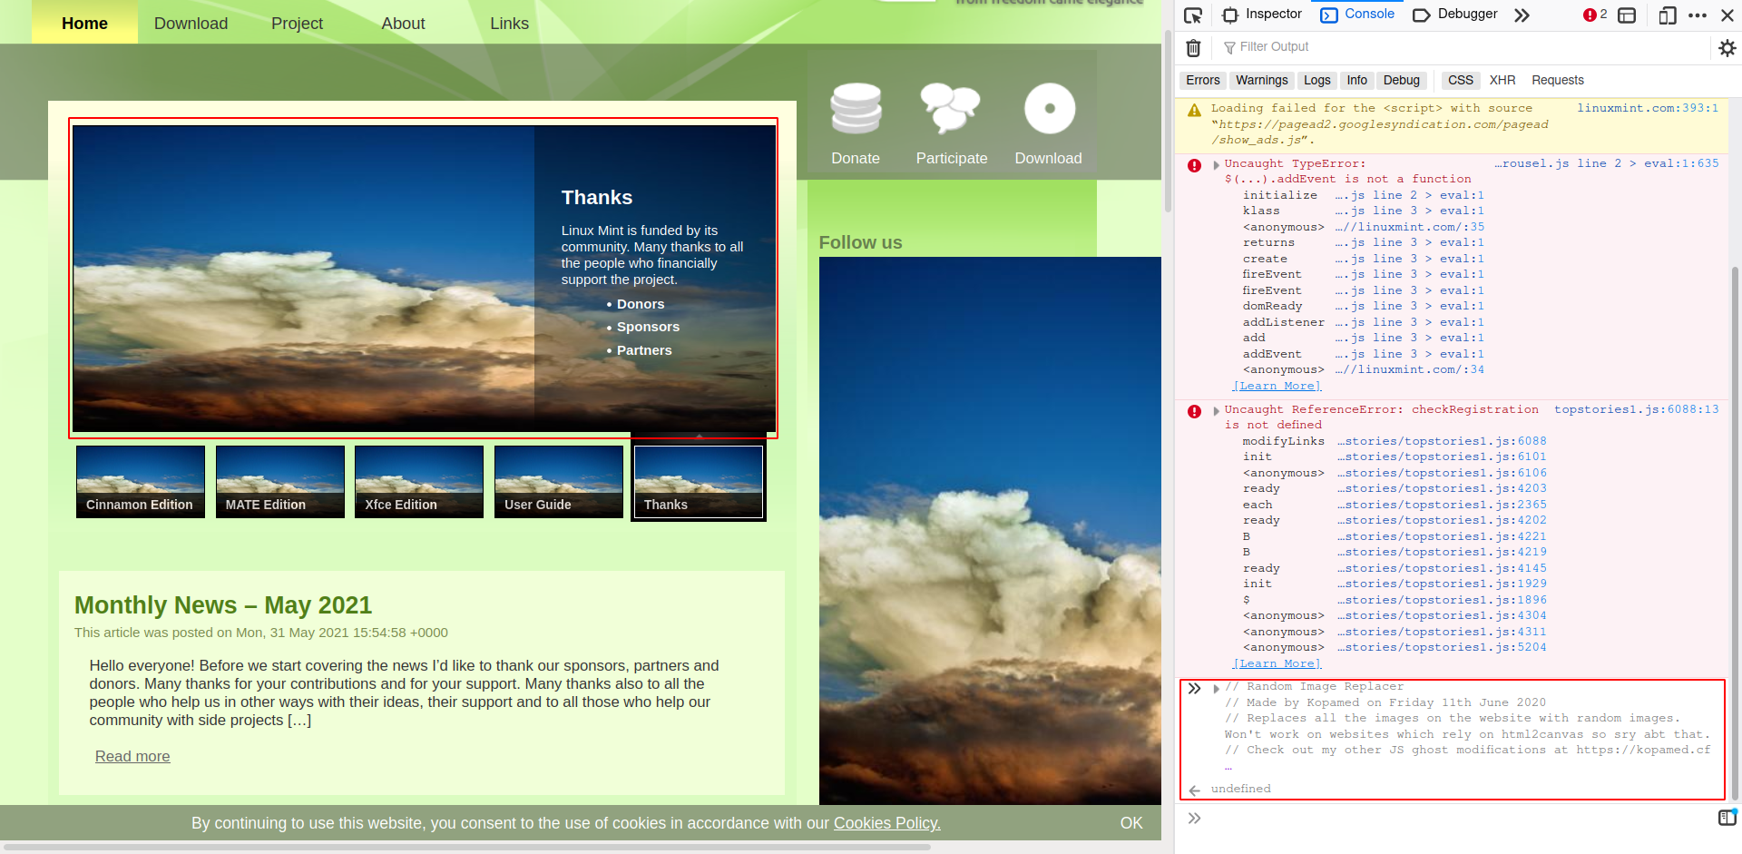The width and height of the screenshot is (1742, 854).
Task: Open trace link linuxmint.com/:35
Action: (x=1410, y=227)
